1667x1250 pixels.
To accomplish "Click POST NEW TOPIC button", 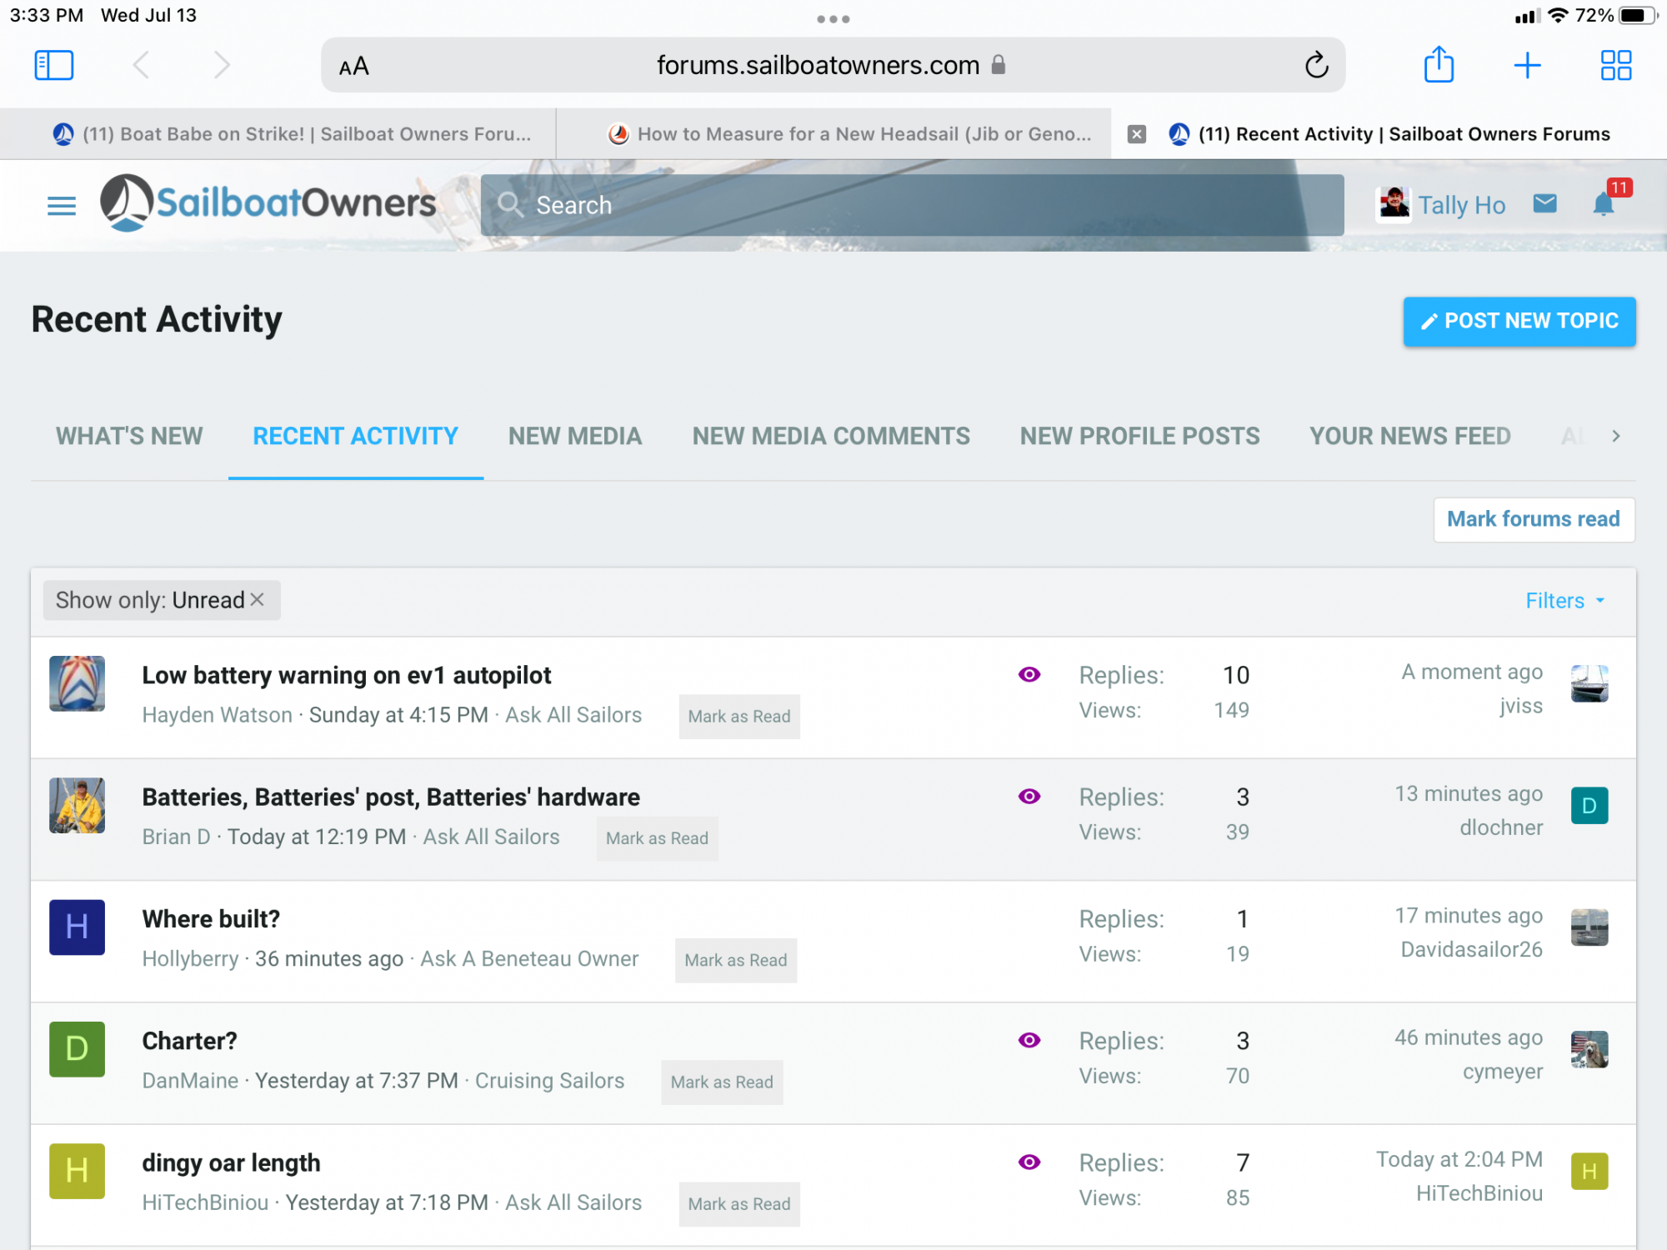I will 1519,321.
